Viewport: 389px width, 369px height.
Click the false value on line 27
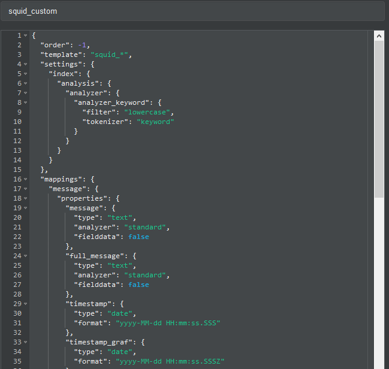point(138,285)
